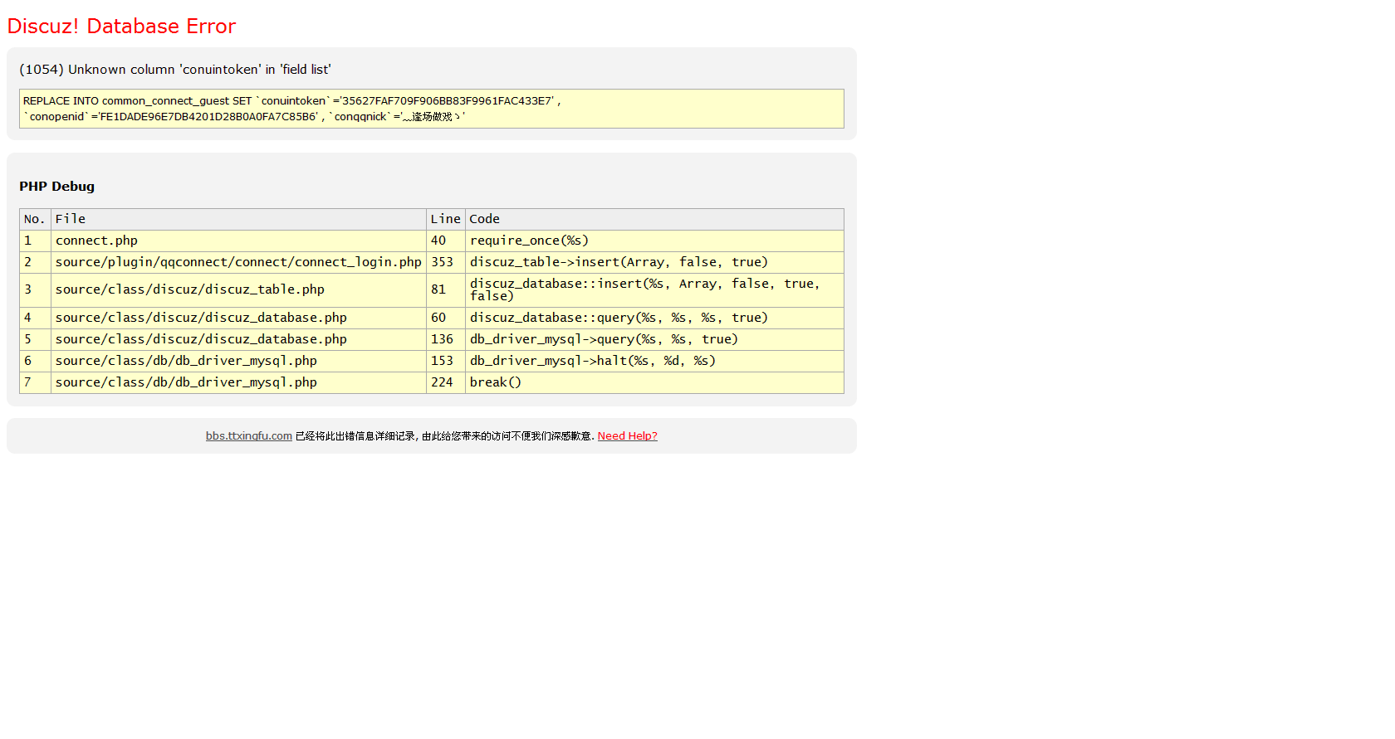This screenshot has height=739, width=1395.
Task: Click line number 81
Action: (x=445, y=289)
